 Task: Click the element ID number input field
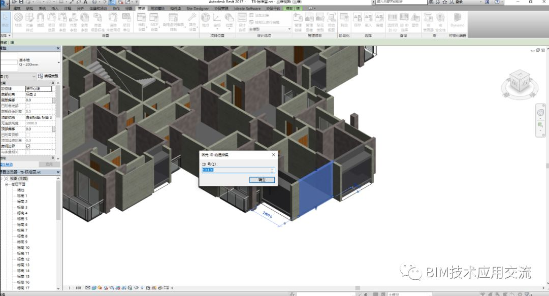click(x=238, y=170)
